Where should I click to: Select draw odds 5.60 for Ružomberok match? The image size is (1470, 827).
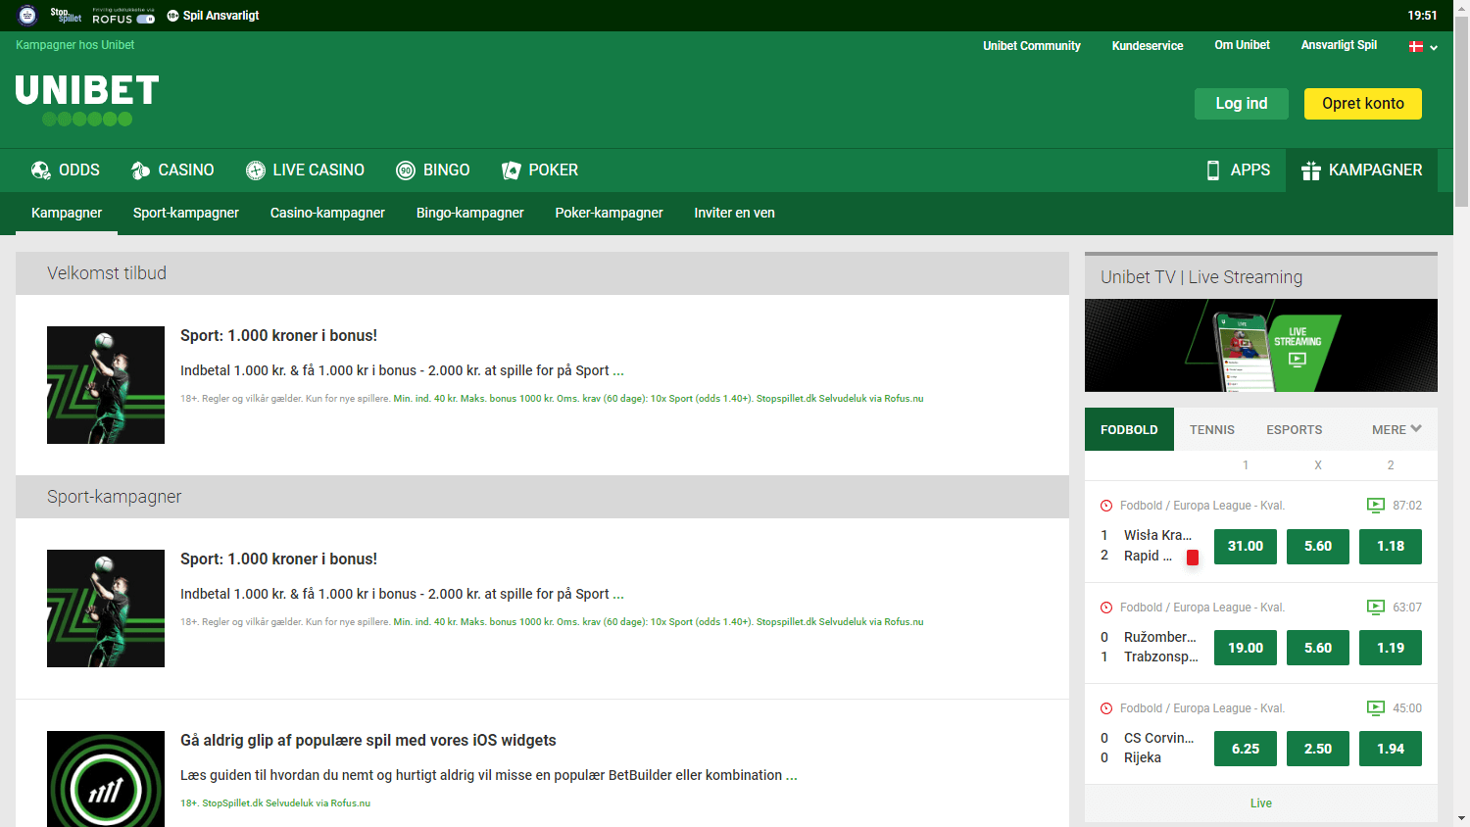(1318, 648)
